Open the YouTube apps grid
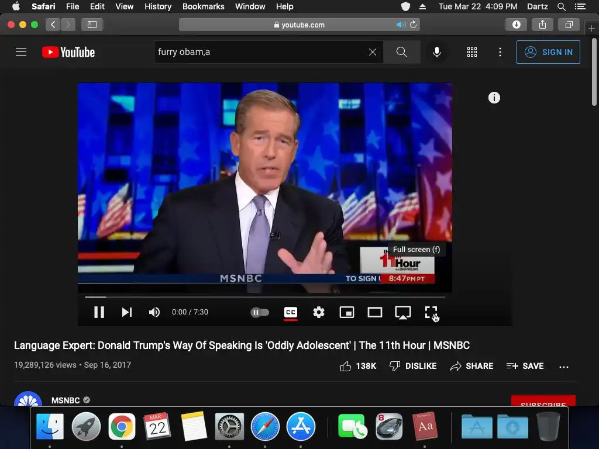Screen dimensions: 599x449 (x=472, y=52)
